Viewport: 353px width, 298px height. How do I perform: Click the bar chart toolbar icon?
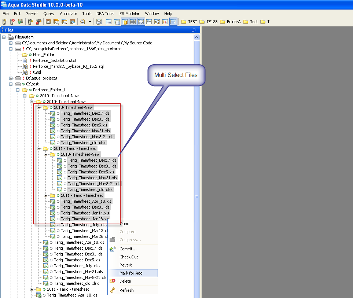(165, 22)
